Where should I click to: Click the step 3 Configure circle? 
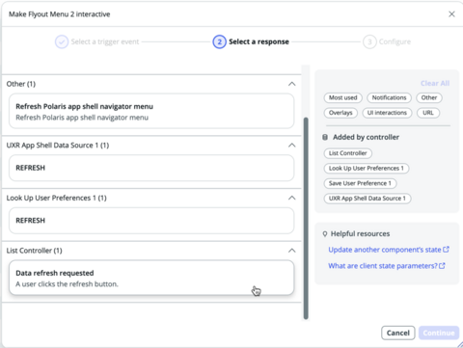369,41
